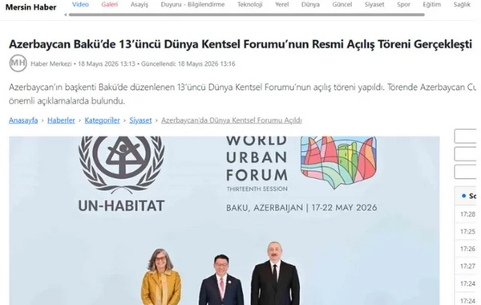Open the Haber Merkezi author name

(51, 63)
